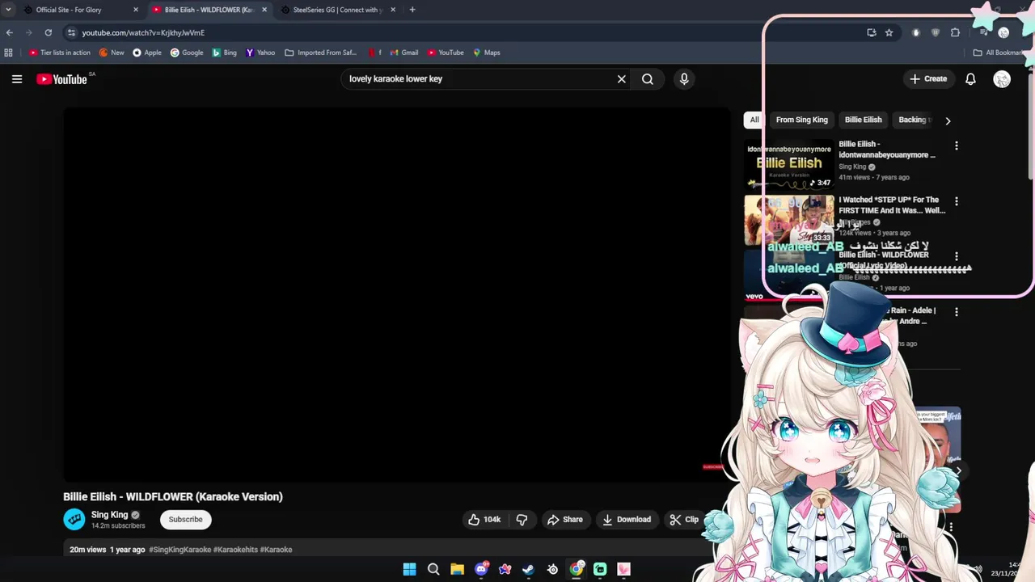Image resolution: width=1035 pixels, height=582 pixels.
Task: Open the Yahoo bookmark
Action: point(260,53)
